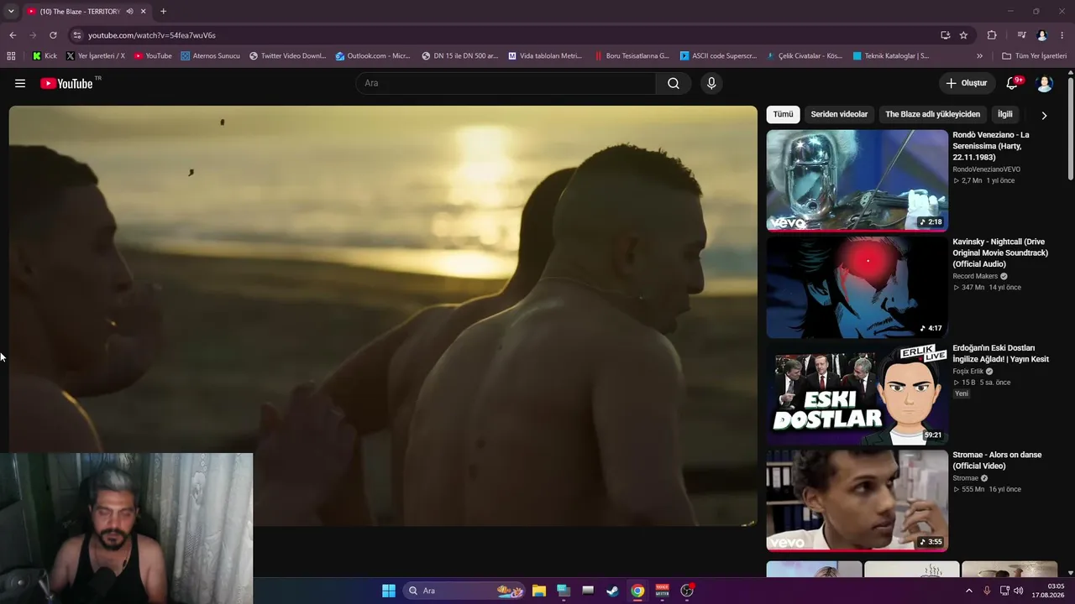
Task: Open the volume icon in system tray
Action: click(1019, 591)
